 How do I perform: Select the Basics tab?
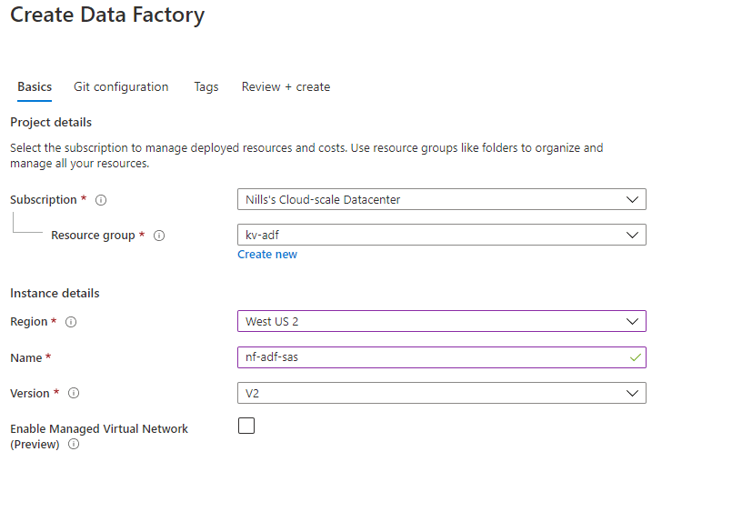click(35, 86)
